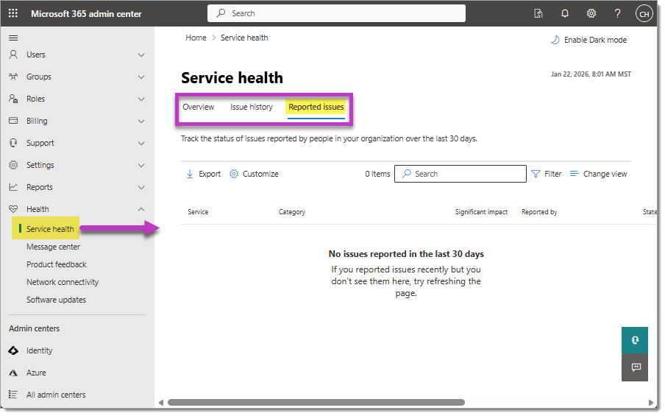The width and height of the screenshot is (665, 416).
Task: Sort by the Category column header
Action: [292, 212]
